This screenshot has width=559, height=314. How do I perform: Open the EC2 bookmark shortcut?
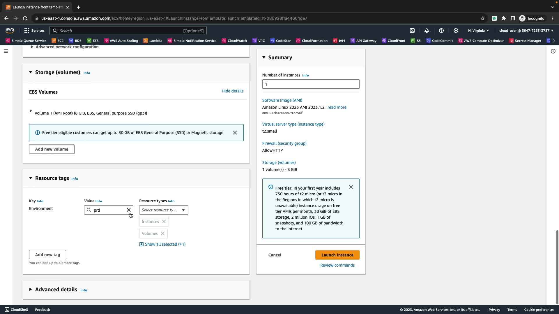click(58, 41)
